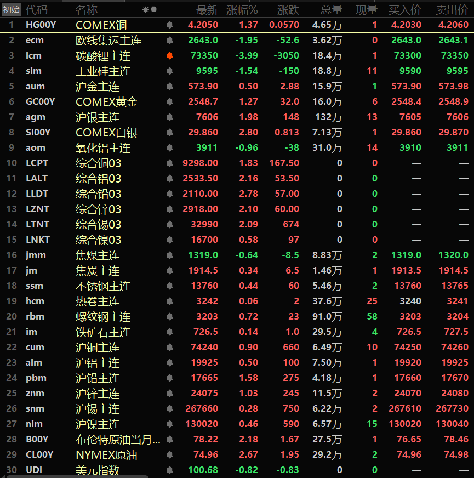Click the alert bell on COMEX铜 row
Screen dimensions: 474x478
click(x=169, y=25)
